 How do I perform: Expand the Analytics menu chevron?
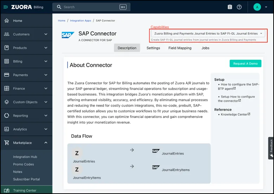pos(46,129)
